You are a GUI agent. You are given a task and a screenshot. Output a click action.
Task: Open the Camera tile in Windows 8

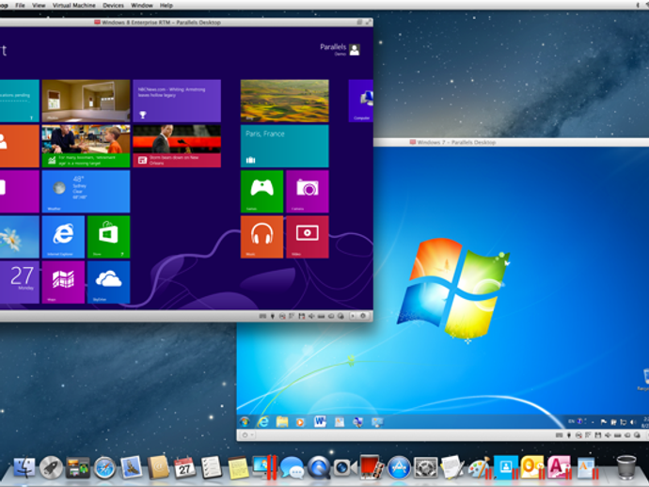click(308, 191)
